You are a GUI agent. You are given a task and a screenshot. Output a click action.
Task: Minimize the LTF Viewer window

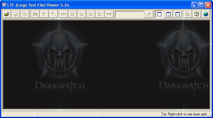click(194, 5)
